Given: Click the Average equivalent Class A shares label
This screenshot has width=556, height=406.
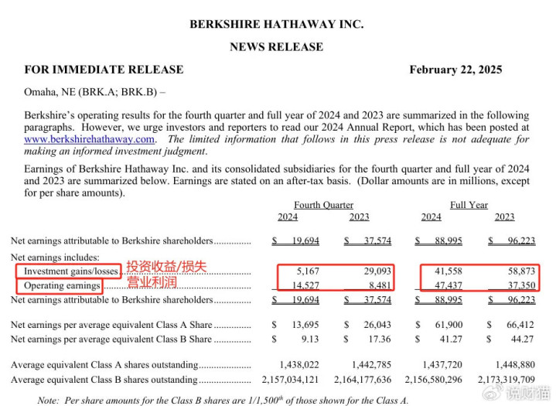Looking at the screenshot, I should (x=104, y=365).
